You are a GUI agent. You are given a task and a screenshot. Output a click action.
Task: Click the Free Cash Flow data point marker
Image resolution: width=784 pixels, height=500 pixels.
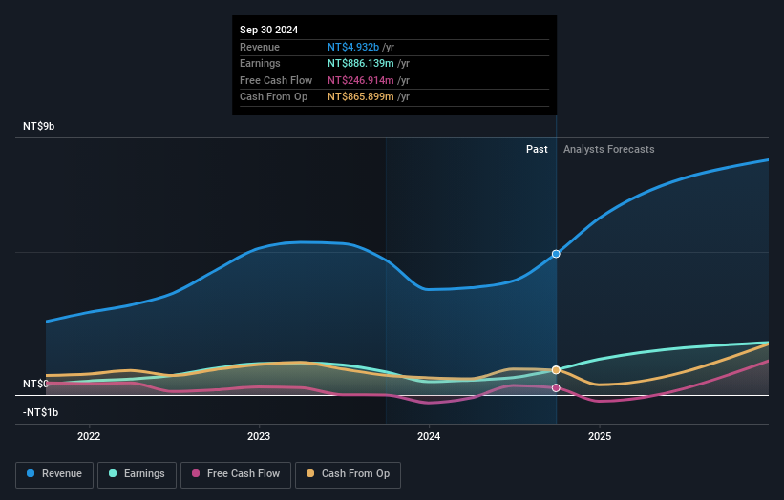tap(556, 387)
